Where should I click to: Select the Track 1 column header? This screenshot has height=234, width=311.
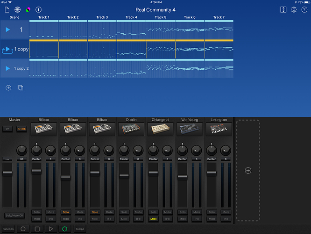(43, 17)
